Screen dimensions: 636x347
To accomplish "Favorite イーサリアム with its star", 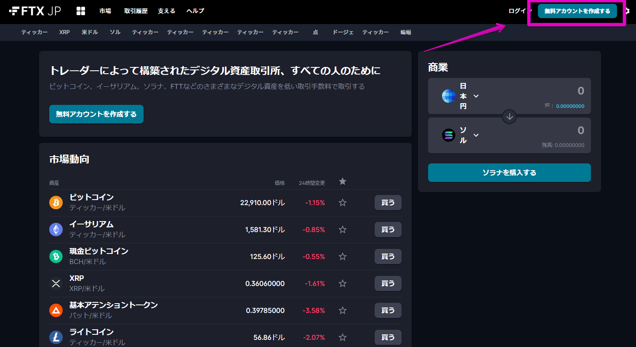I will [343, 230].
